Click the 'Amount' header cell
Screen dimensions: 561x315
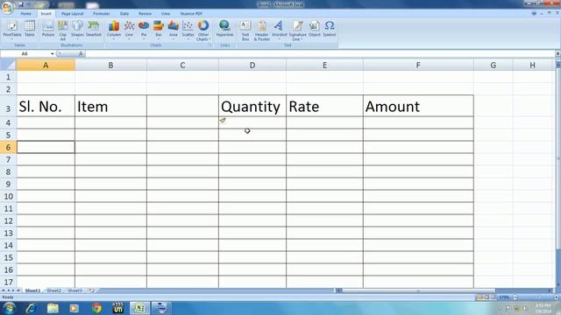(418, 106)
